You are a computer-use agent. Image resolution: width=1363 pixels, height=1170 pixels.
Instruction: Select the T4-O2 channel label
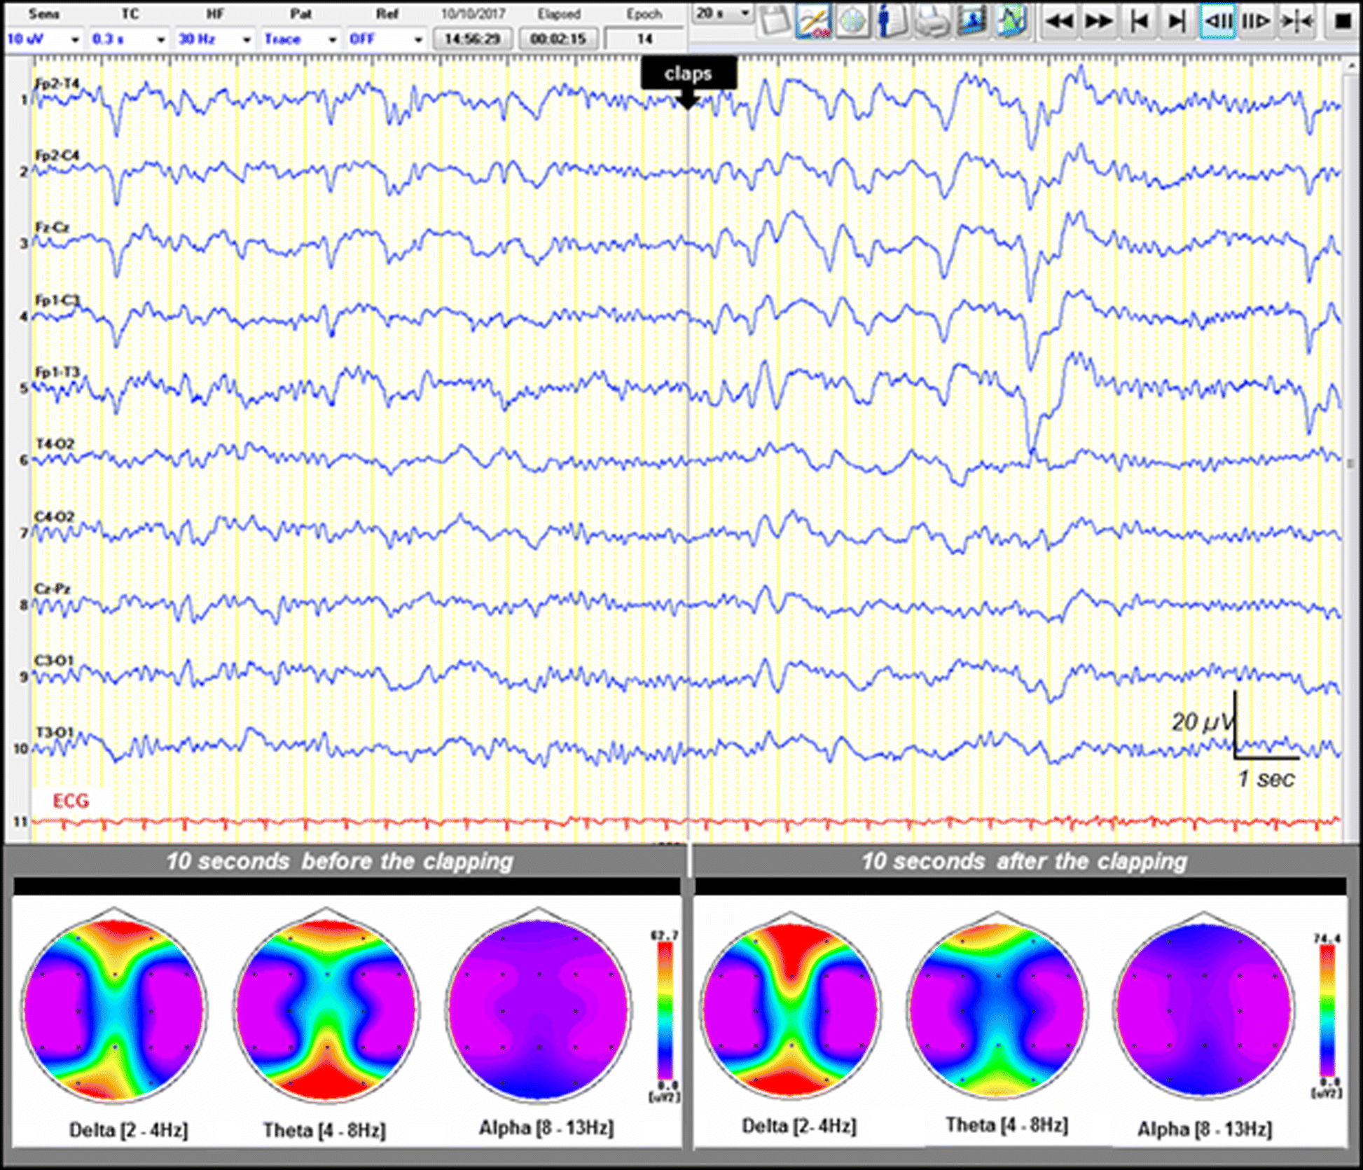(x=55, y=444)
